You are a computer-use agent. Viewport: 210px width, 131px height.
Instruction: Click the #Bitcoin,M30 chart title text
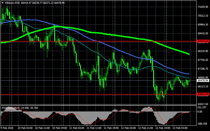tap(12, 2)
